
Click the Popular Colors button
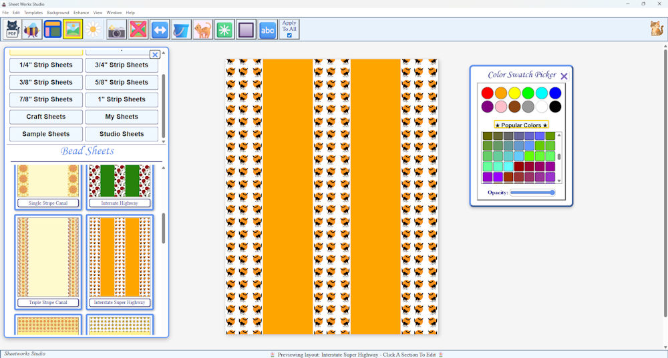pos(521,125)
